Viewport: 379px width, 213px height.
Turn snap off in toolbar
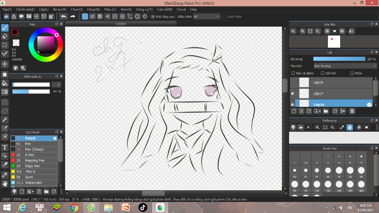point(85,16)
